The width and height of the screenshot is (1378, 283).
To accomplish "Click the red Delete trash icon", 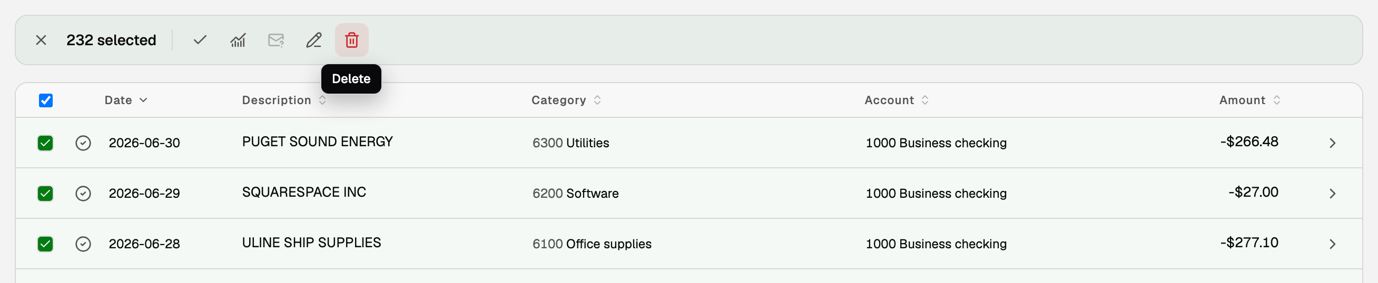I will (351, 40).
